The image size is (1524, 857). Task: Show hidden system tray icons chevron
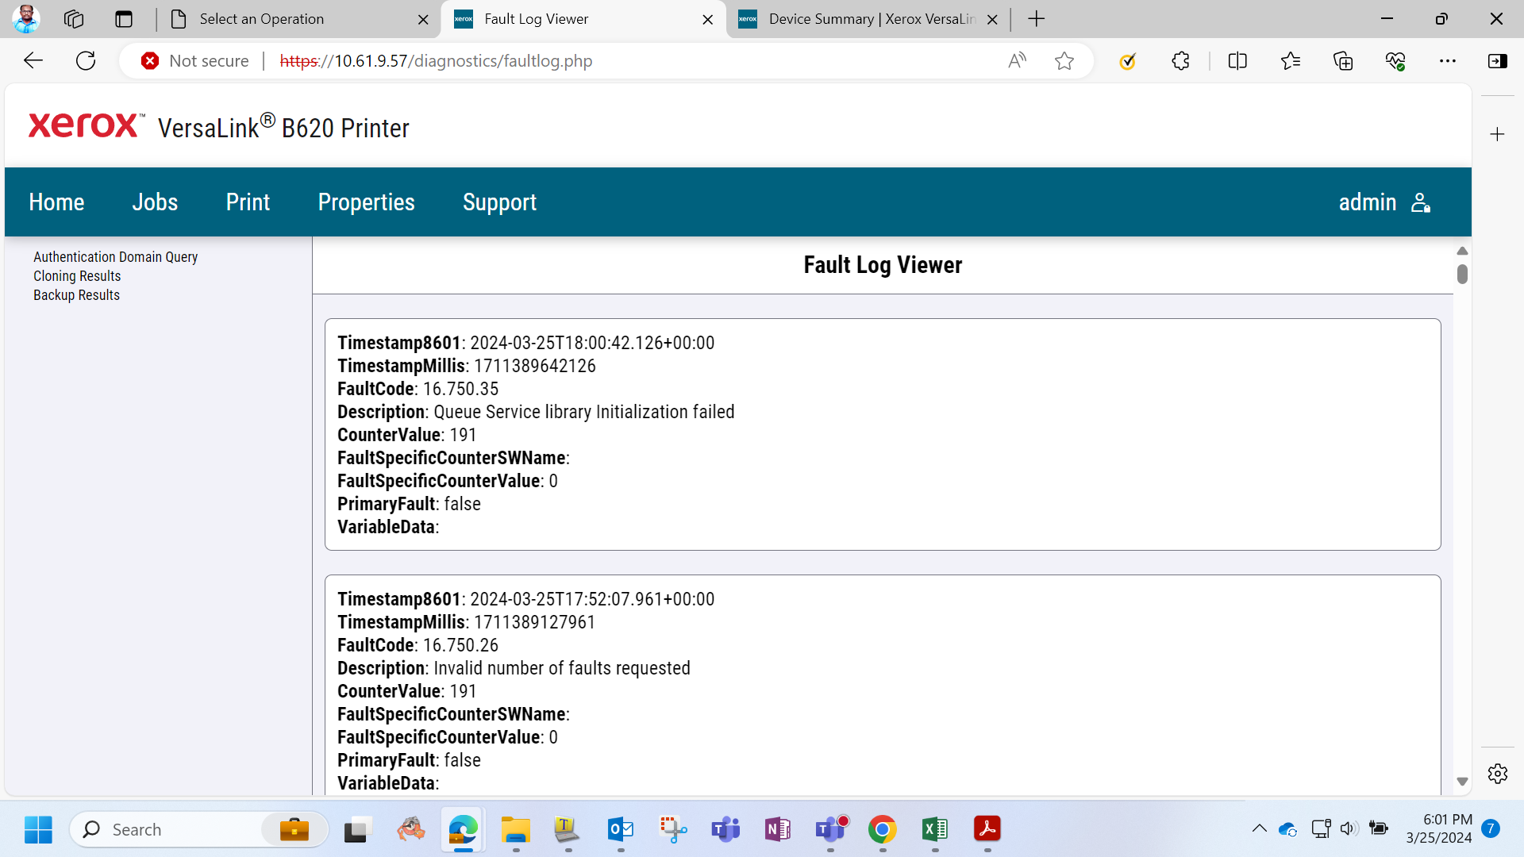[x=1260, y=828]
